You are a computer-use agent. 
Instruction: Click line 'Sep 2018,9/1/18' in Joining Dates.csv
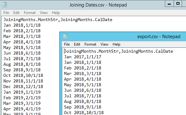point(22,70)
